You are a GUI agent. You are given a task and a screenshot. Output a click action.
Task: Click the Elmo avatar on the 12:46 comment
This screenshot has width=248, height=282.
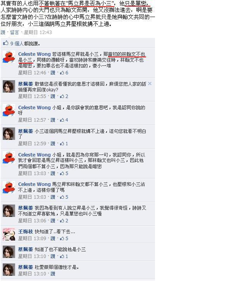coord(9,57)
